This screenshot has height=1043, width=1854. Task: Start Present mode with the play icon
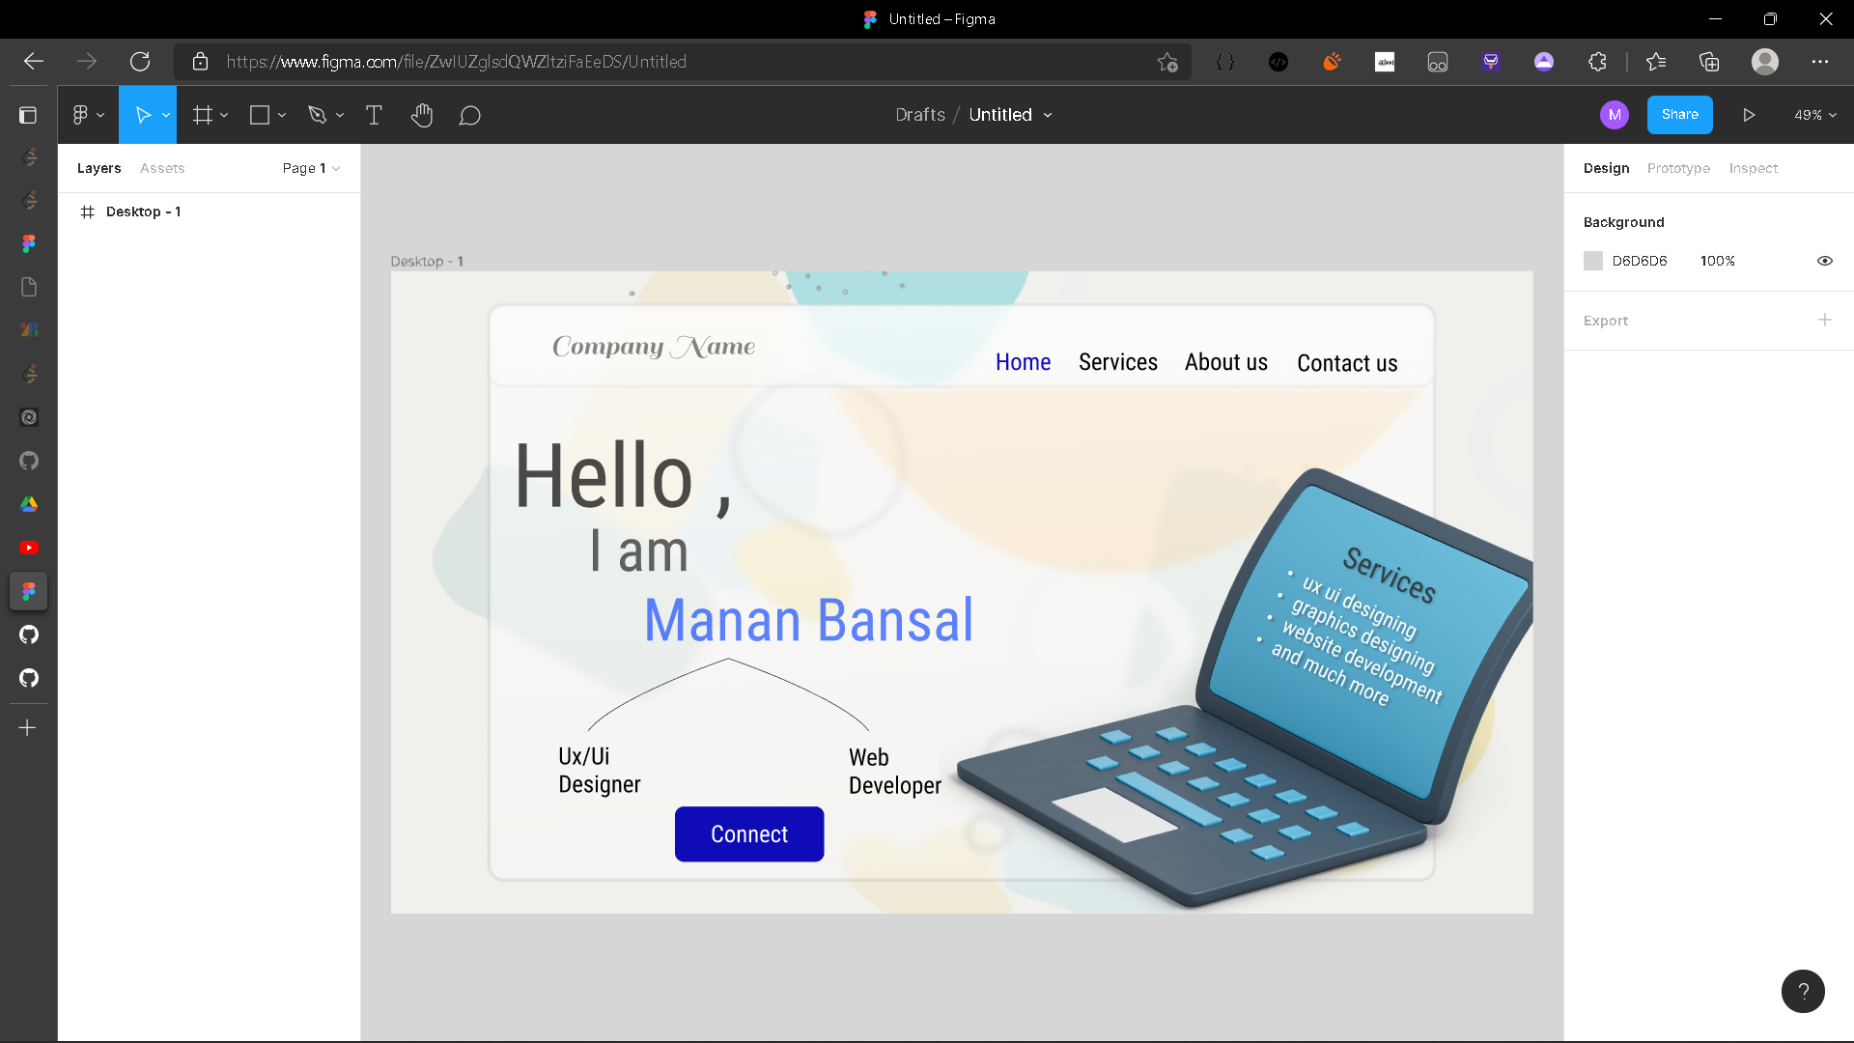[1749, 115]
